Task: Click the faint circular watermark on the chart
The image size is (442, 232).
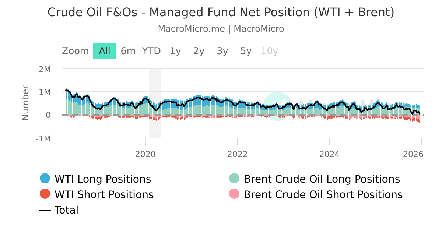Action: tap(278, 107)
